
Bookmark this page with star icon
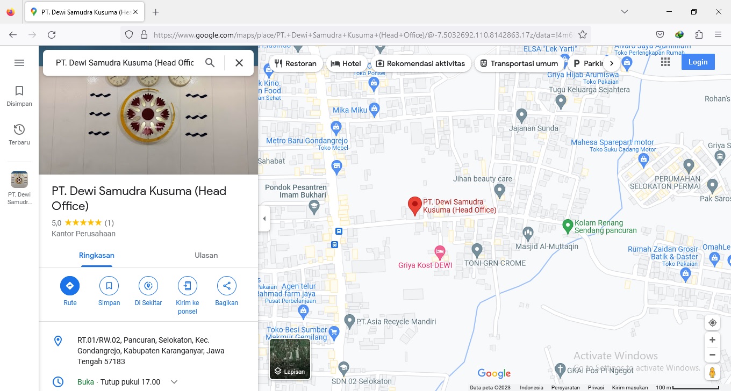pyautogui.click(x=582, y=35)
